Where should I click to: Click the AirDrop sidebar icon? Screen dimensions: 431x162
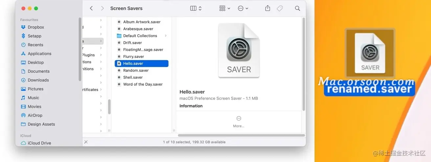click(23, 116)
